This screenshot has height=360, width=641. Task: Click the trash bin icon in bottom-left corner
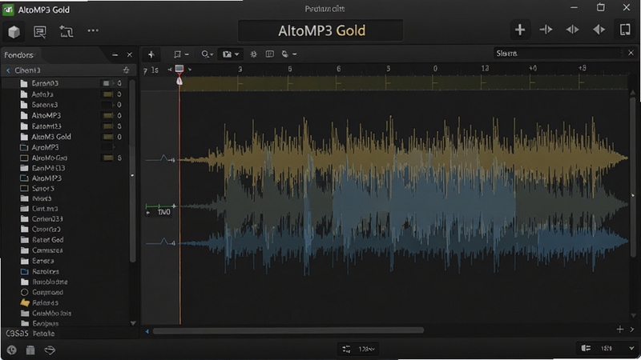(30, 350)
